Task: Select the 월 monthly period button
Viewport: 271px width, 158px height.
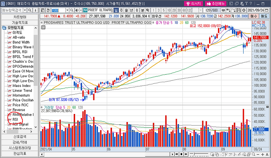Action: (x=126, y=10)
